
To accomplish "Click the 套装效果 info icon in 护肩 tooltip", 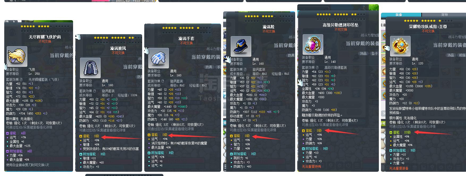I will (21, 80).
